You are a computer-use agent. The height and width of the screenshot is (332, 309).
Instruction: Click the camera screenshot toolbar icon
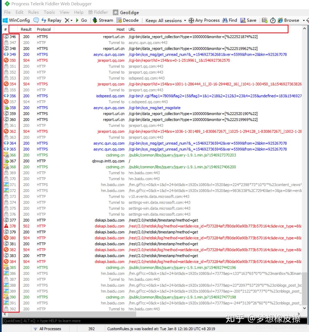pyautogui.click(x=264, y=20)
